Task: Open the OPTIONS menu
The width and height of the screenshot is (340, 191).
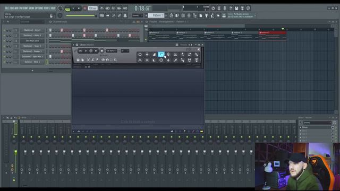Action: [x=39, y=8]
